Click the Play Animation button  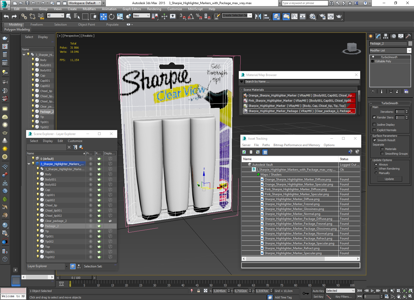point(372,291)
